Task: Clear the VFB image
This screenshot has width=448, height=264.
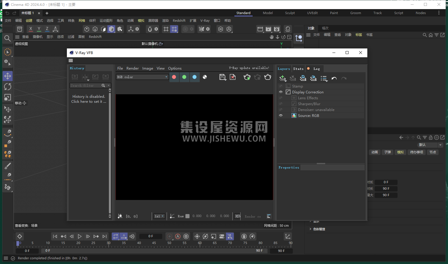Action: [x=233, y=77]
